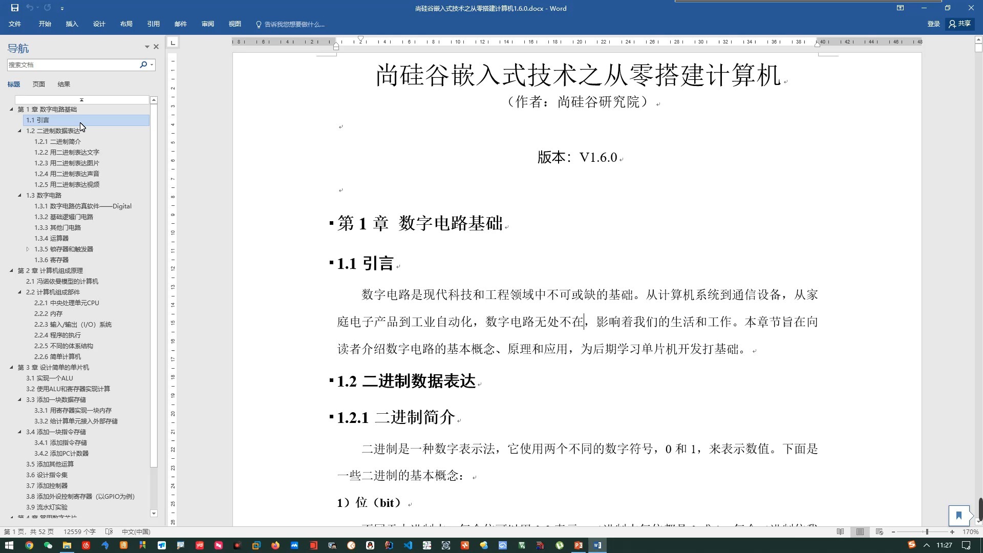
Task: Collapse 第 1 章 数字电路基础 heading
Action: click(11, 109)
